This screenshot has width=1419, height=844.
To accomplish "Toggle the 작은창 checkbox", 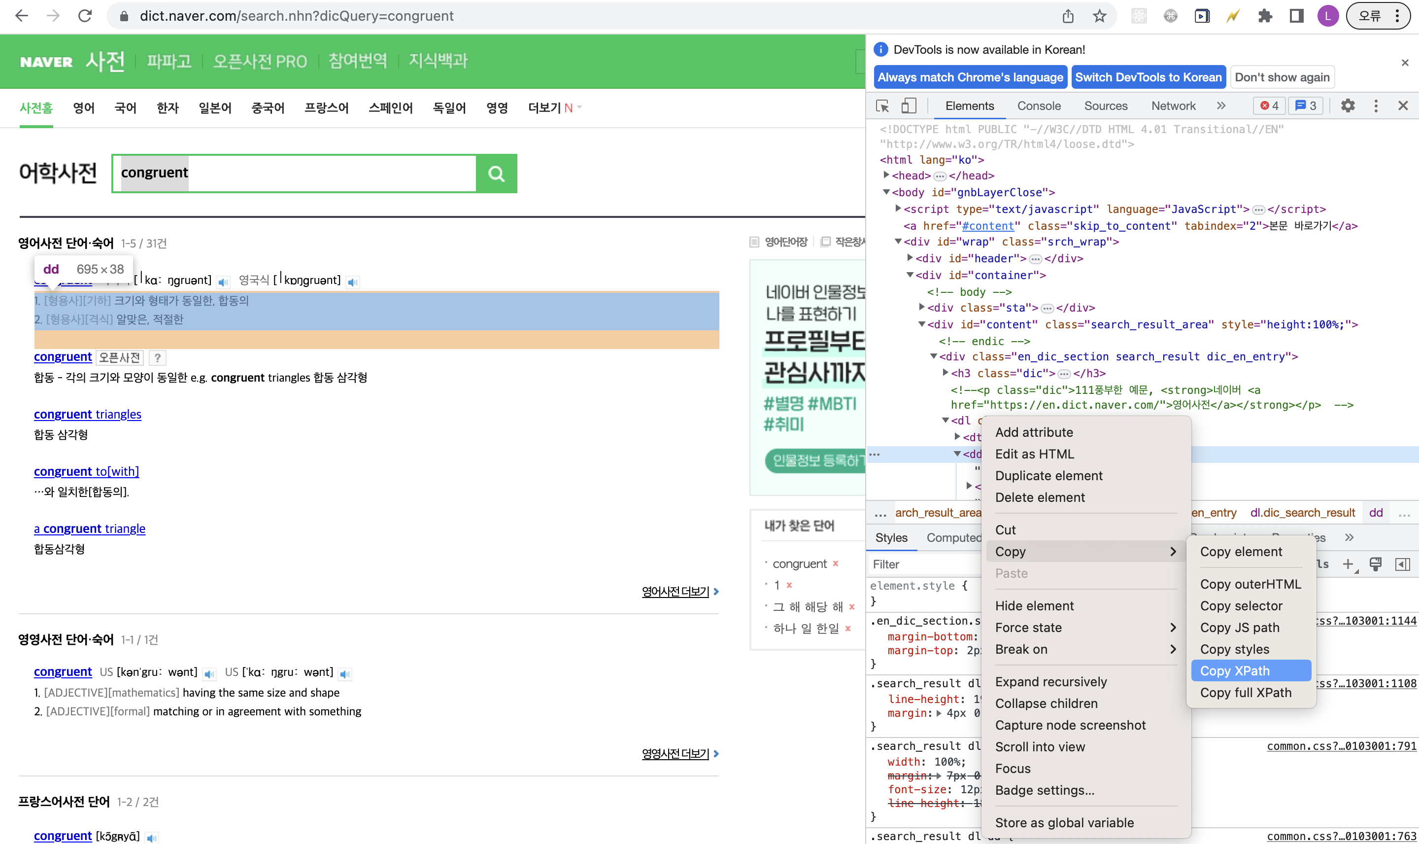I will click(x=826, y=242).
